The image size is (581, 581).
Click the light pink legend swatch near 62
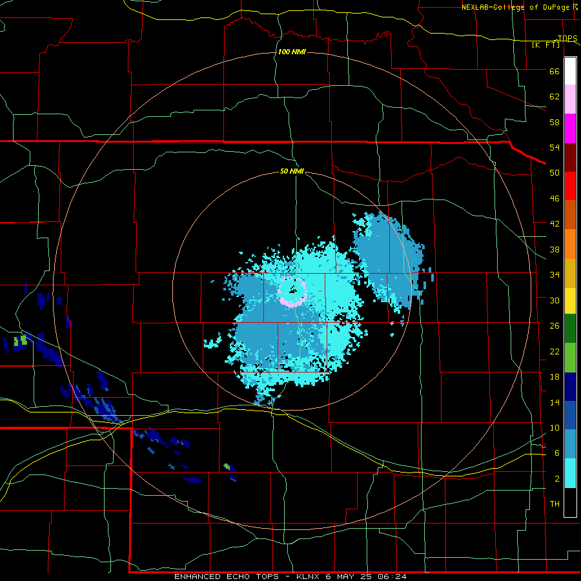point(570,99)
